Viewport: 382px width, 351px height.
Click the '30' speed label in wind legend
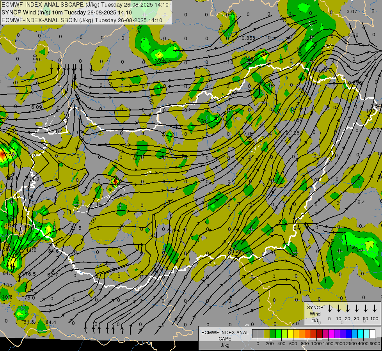point(356,319)
